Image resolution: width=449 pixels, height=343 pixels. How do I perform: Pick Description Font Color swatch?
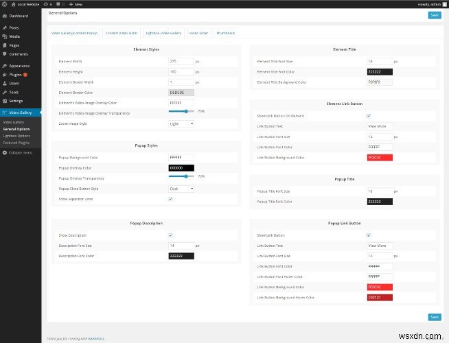click(x=181, y=256)
